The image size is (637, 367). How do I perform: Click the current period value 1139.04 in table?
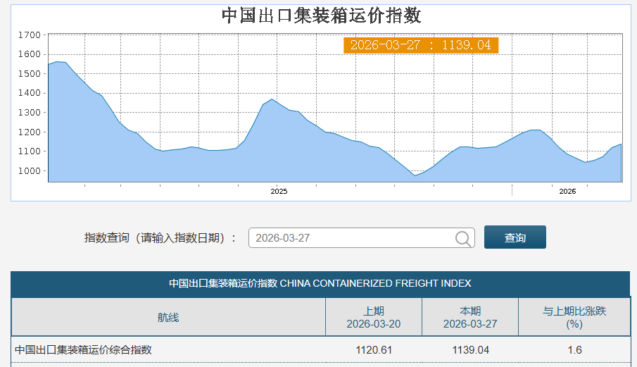click(x=469, y=349)
